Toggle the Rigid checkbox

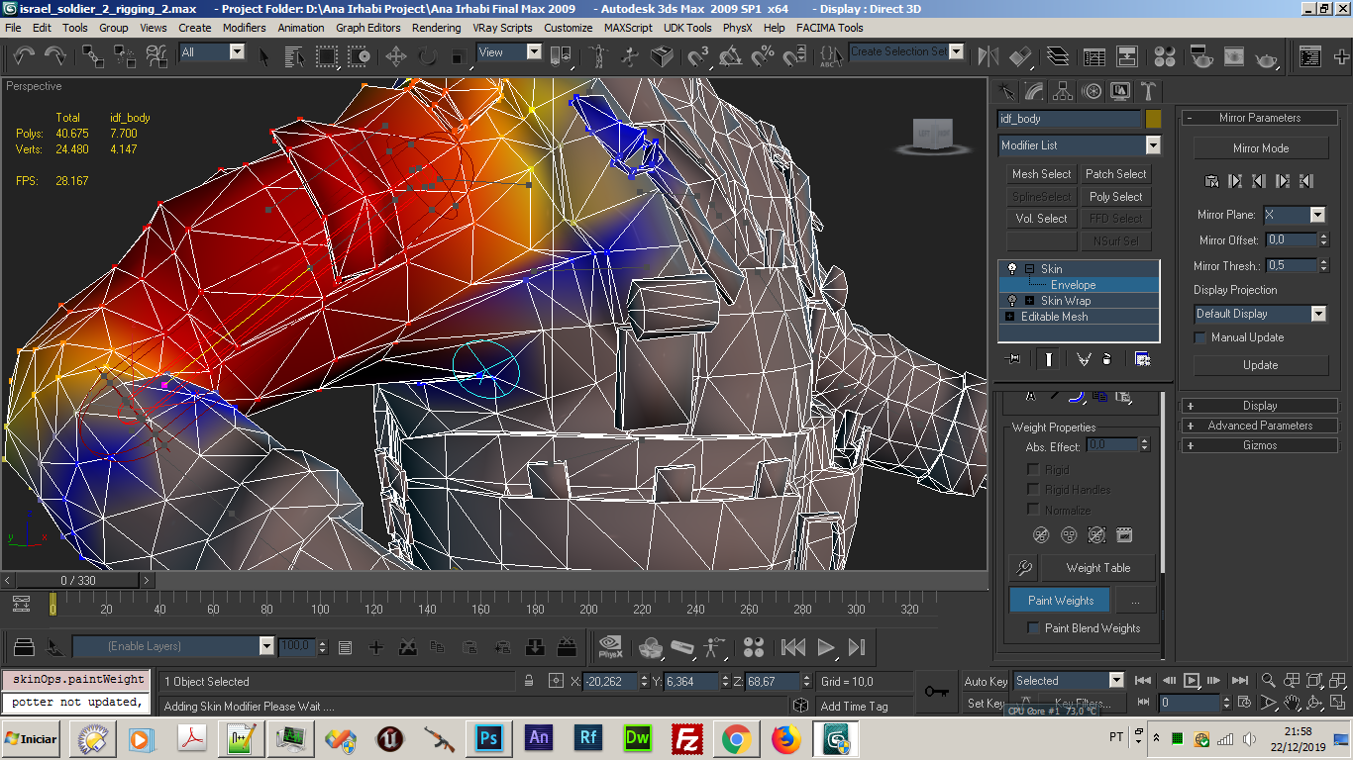click(x=1033, y=470)
